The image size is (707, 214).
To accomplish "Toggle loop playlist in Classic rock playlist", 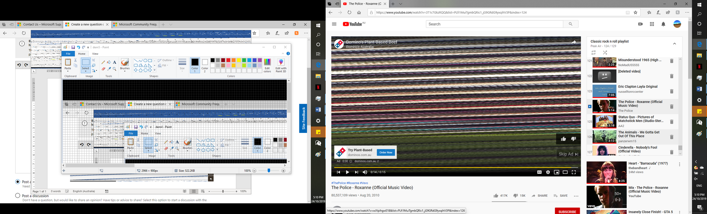I will tap(594, 53).
